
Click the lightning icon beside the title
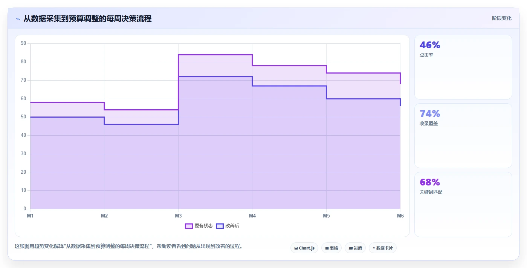coord(18,18)
